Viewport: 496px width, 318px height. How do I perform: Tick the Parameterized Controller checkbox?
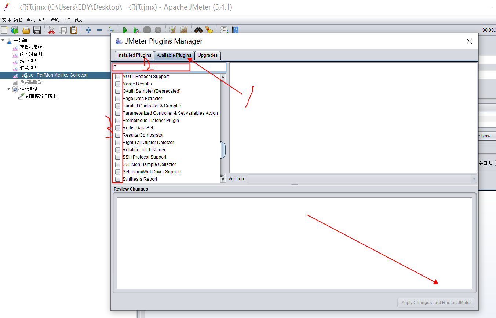[x=118, y=113]
